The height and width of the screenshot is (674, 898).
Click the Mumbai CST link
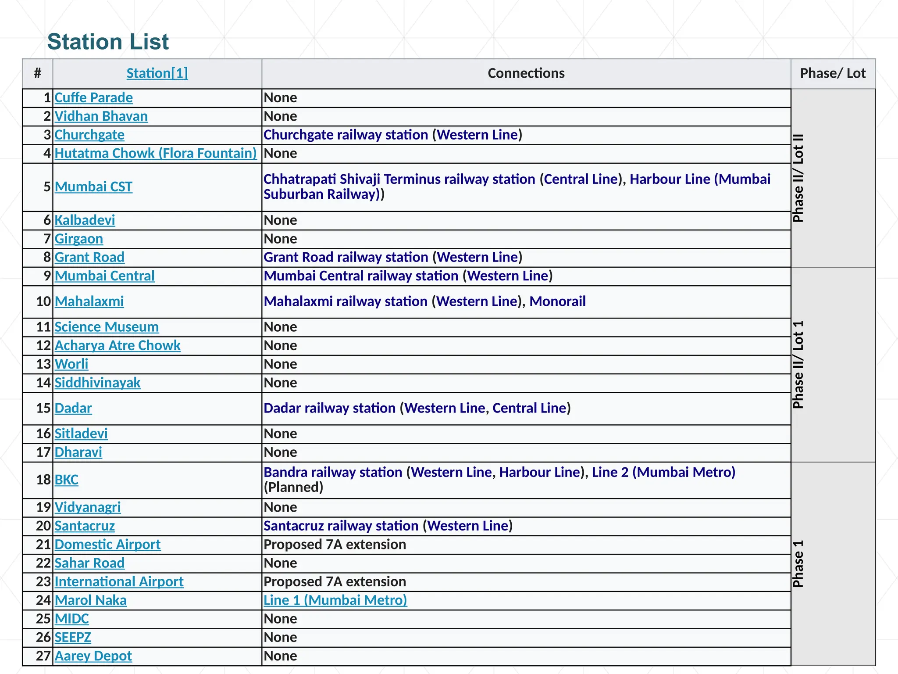coord(93,187)
